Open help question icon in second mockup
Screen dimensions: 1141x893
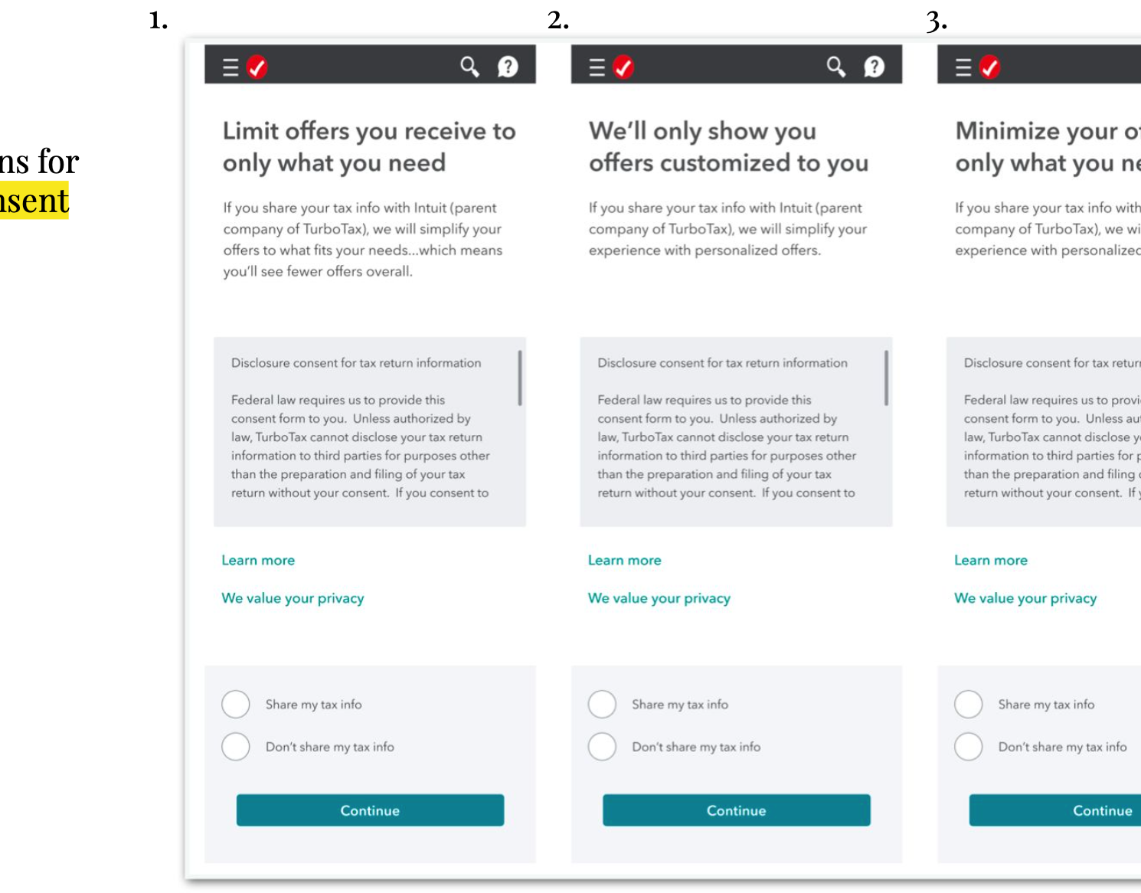pyautogui.click(x=874, y=67)
